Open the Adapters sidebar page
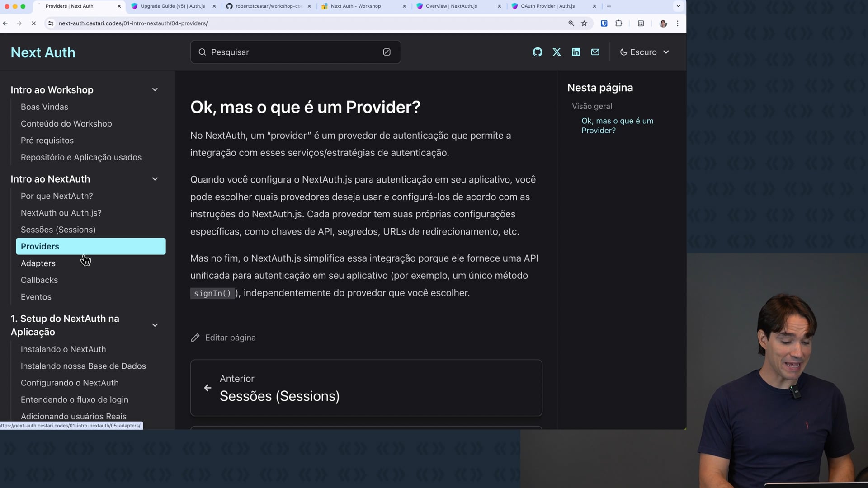 [x=38, y=263]
